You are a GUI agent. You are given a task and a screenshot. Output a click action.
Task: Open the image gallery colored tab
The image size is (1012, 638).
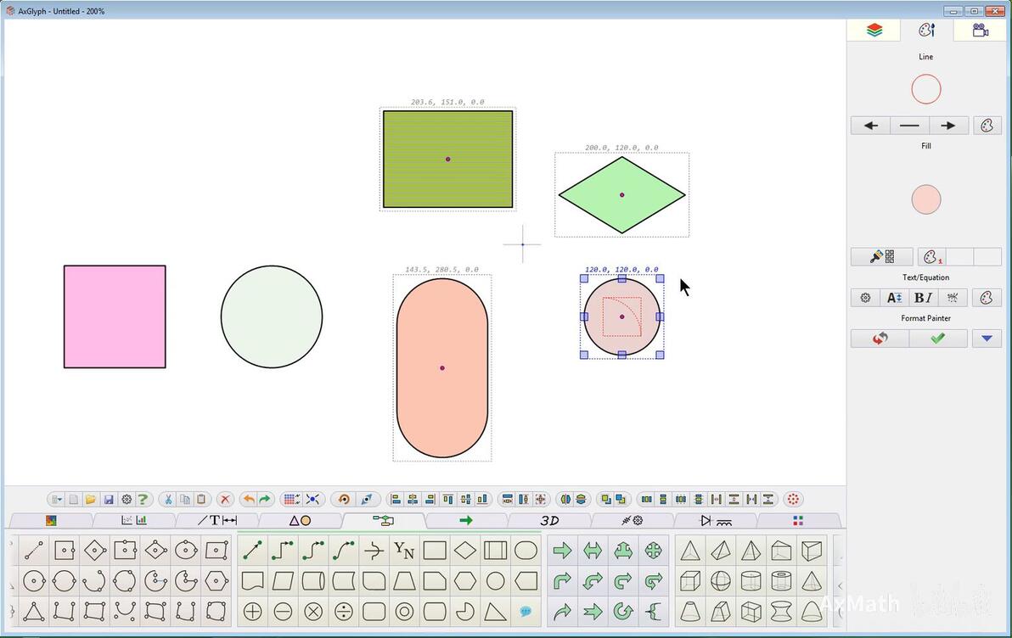tap(51, 521)
